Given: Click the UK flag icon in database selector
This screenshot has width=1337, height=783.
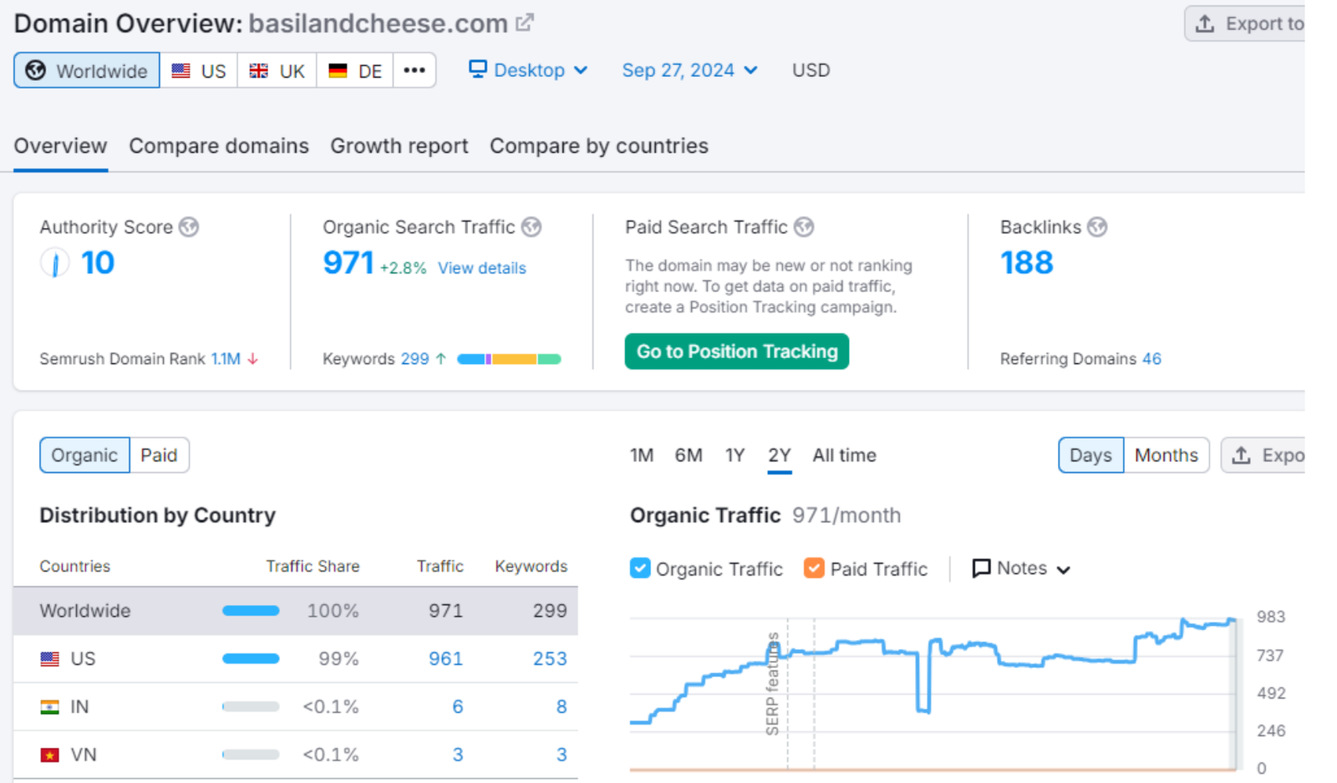Looking at the screenshot, I should 259,71.
